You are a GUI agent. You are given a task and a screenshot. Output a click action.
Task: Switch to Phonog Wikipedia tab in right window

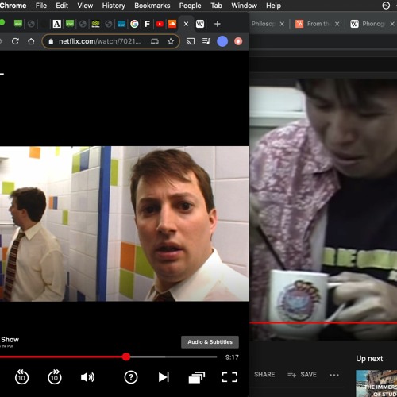coord(368,24)
